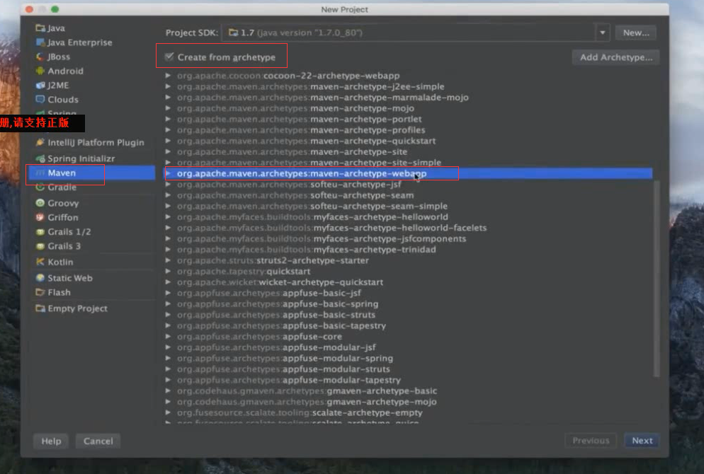Select Static Web project type label

[x=70, y=278]
